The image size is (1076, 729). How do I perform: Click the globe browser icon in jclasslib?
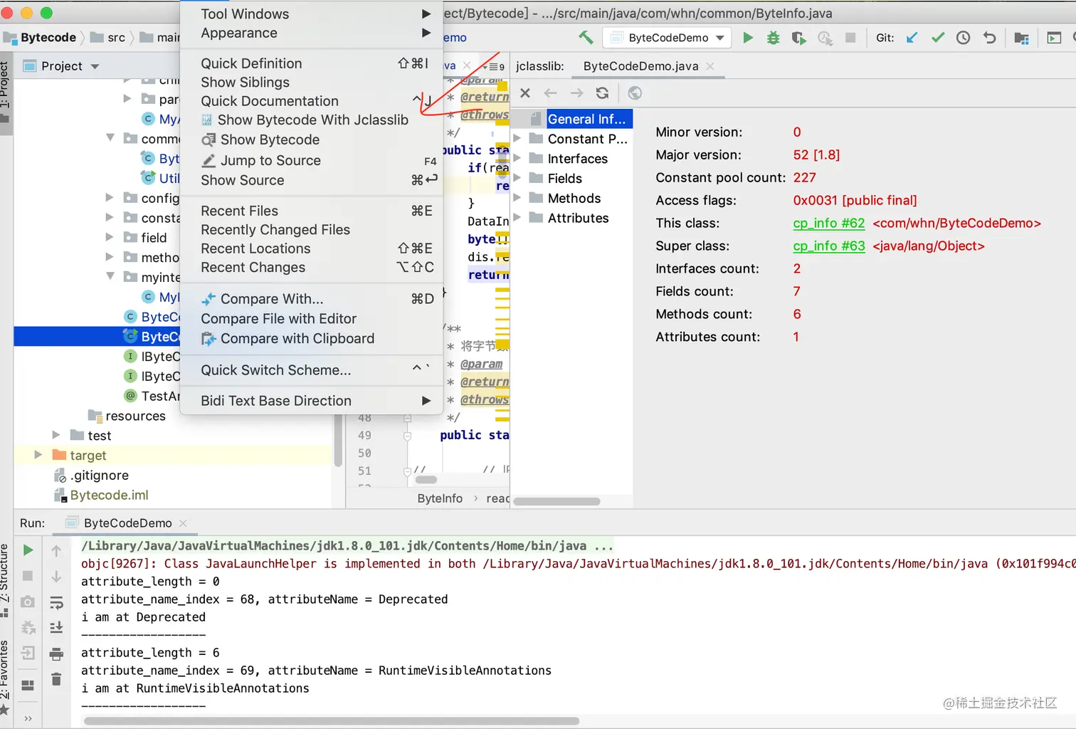(x=635, y=93)
